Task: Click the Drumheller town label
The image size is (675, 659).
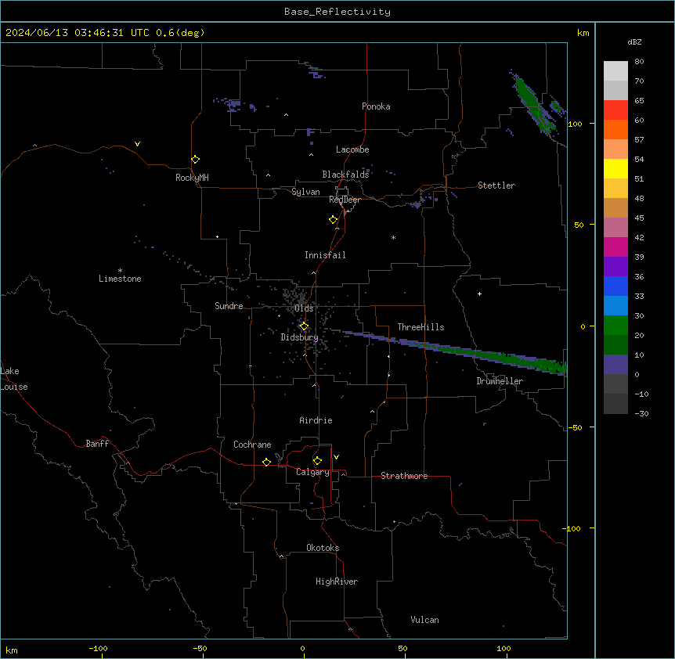Action: 500,381
